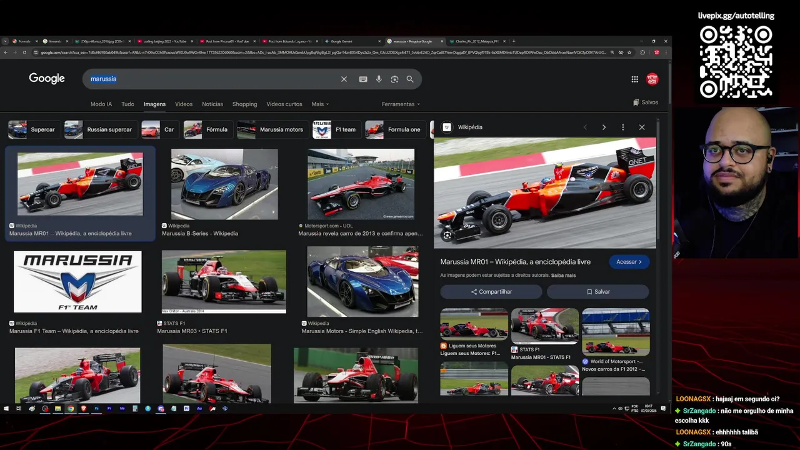Open the on-screen keyboard input icon
Viewport: 800px width, 450px height.
tap(363, 79)
